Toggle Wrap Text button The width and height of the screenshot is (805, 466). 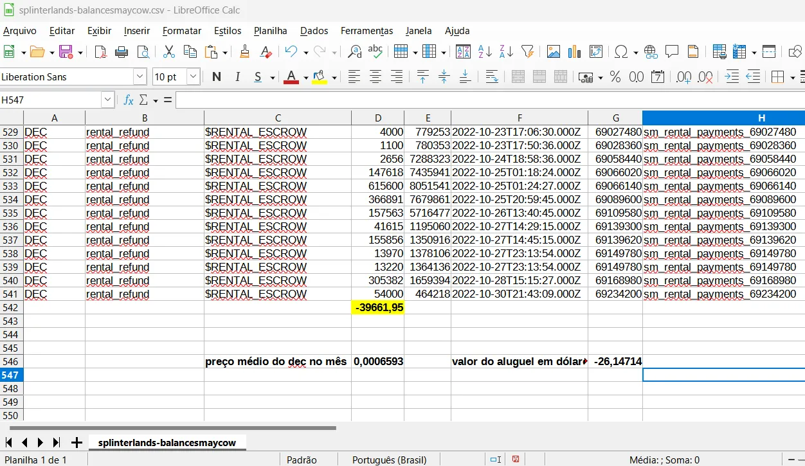(492, 77)
